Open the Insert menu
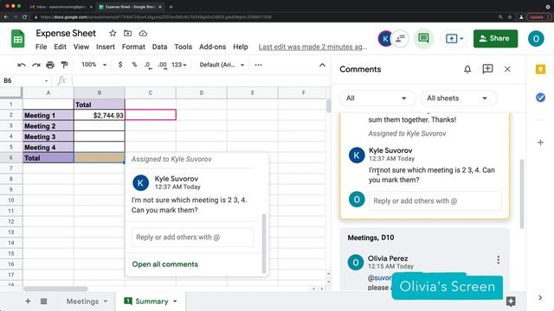 click(x=106, y=47)
